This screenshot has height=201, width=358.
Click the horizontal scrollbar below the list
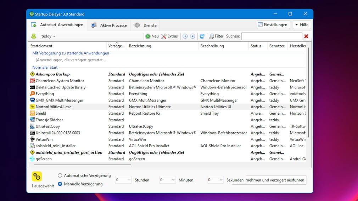(82, 165)
